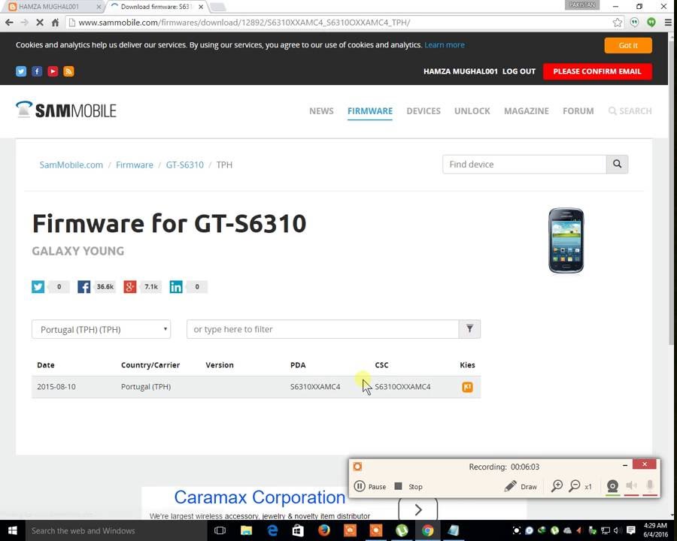Screen dimensions: 677x541
Task: Click Search the web and Windows box
Action: pos(116,530)
